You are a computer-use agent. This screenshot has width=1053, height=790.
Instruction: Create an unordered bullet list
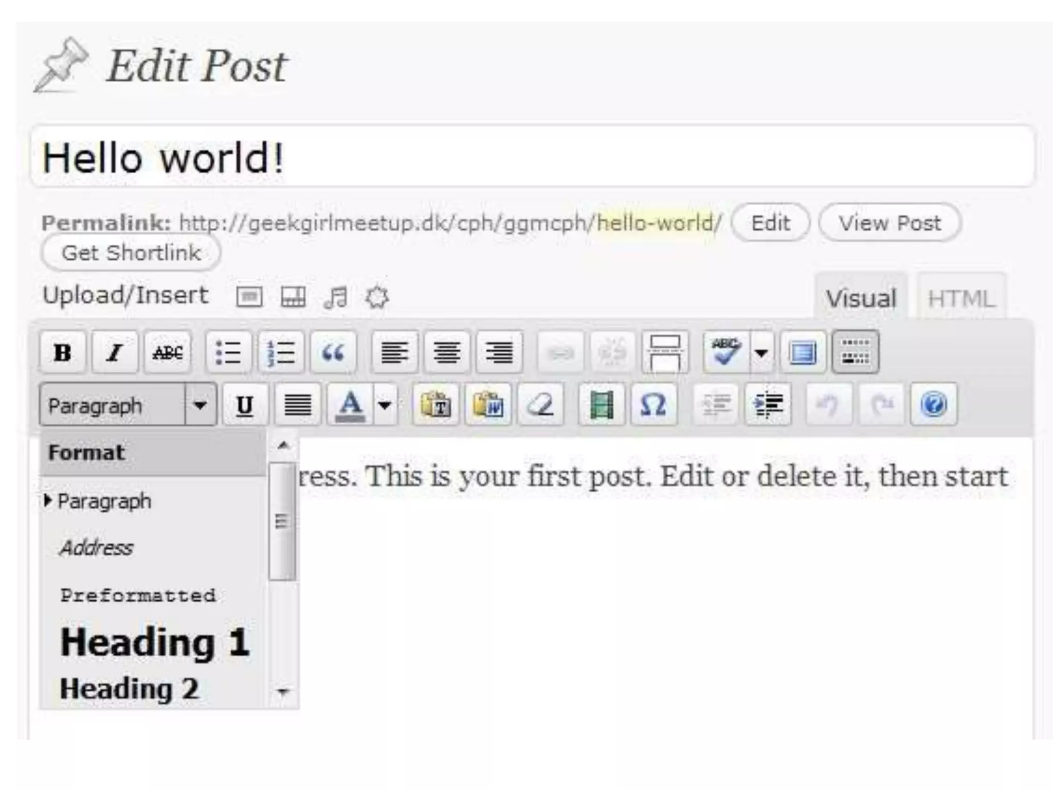[x=228, y=353]
